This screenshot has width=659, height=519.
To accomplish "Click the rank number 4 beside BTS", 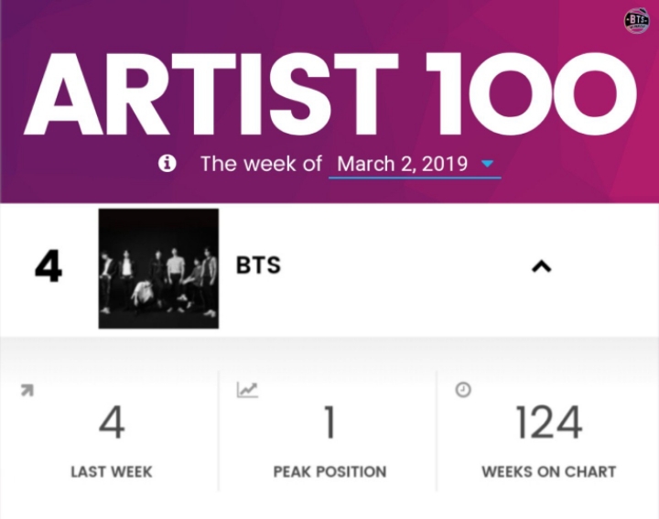I will [x=49, y=266].
